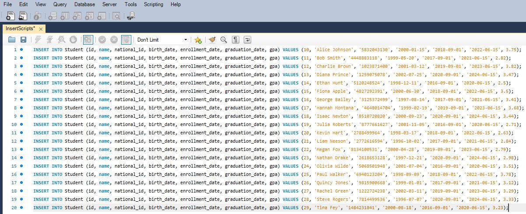Close the InsertScripts tab

[x=41, y=29]
